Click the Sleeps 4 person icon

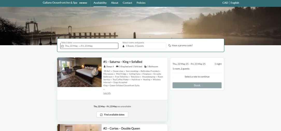(105, 66)
